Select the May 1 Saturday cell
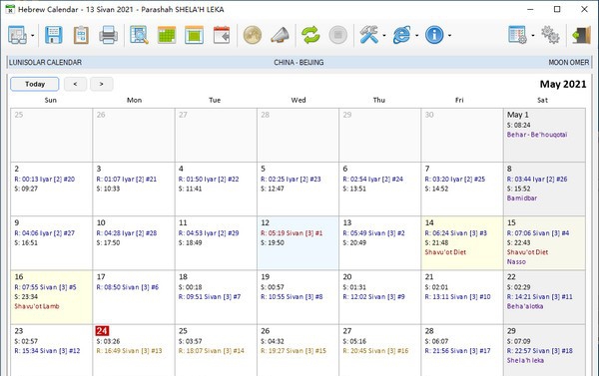This screenshot has height=376, width=599. pyautogui.click(x=544, y=135)
